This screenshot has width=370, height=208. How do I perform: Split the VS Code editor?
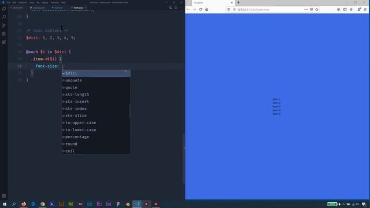(x=176, y=8)
